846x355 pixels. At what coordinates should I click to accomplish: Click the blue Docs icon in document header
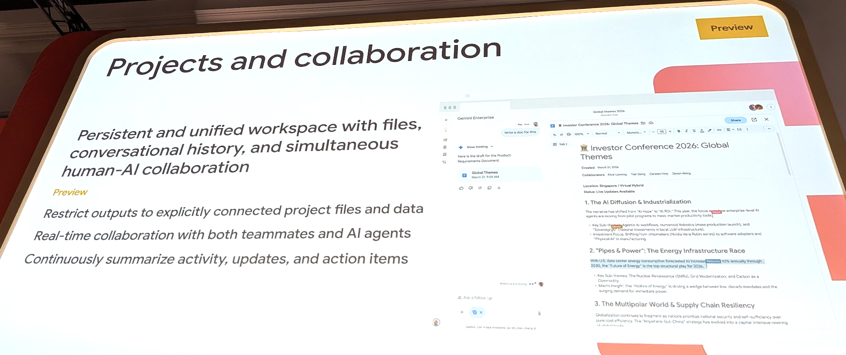tap(552, 126)
